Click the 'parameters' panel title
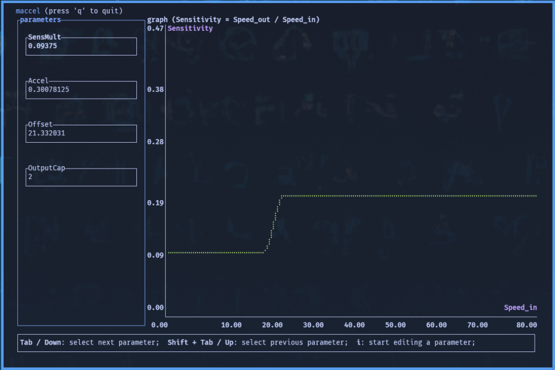 [41, 20]
